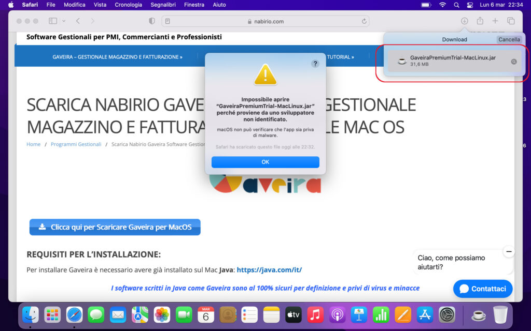Open Apple TV from the Dock
Image resolution: width=531 pixels, height=331 pixels.
pos(294,315)
